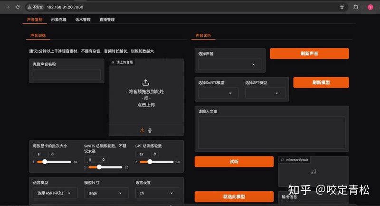
Task: Reload the page with browser refresh icon
Action: (x=18, y=7)
